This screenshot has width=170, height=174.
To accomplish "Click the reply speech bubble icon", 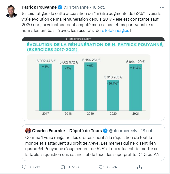I will (x=24, y=167).
